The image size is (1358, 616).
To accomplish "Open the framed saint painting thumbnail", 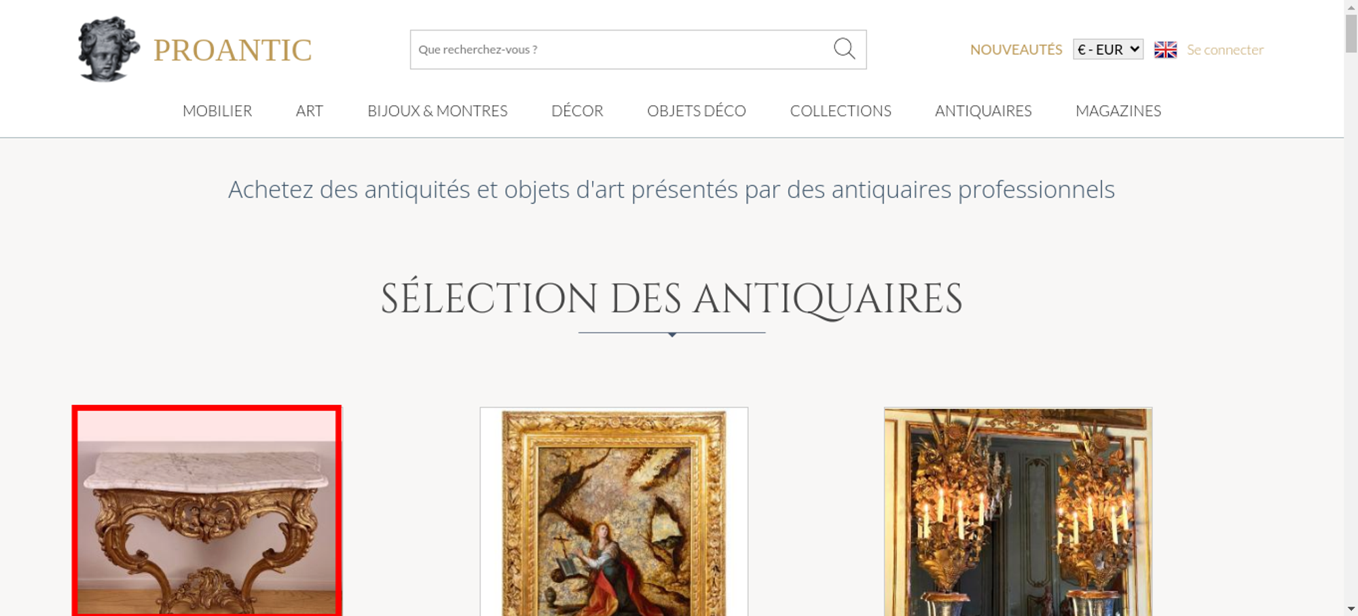I will click(x=614, y=512).
